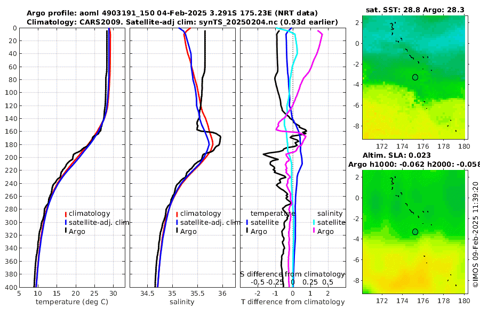This screenshot has width=480, height=309.
Task: Click the IMOS 09-Feb-2025 timestamp text
Action: click(x=475, y=234)
